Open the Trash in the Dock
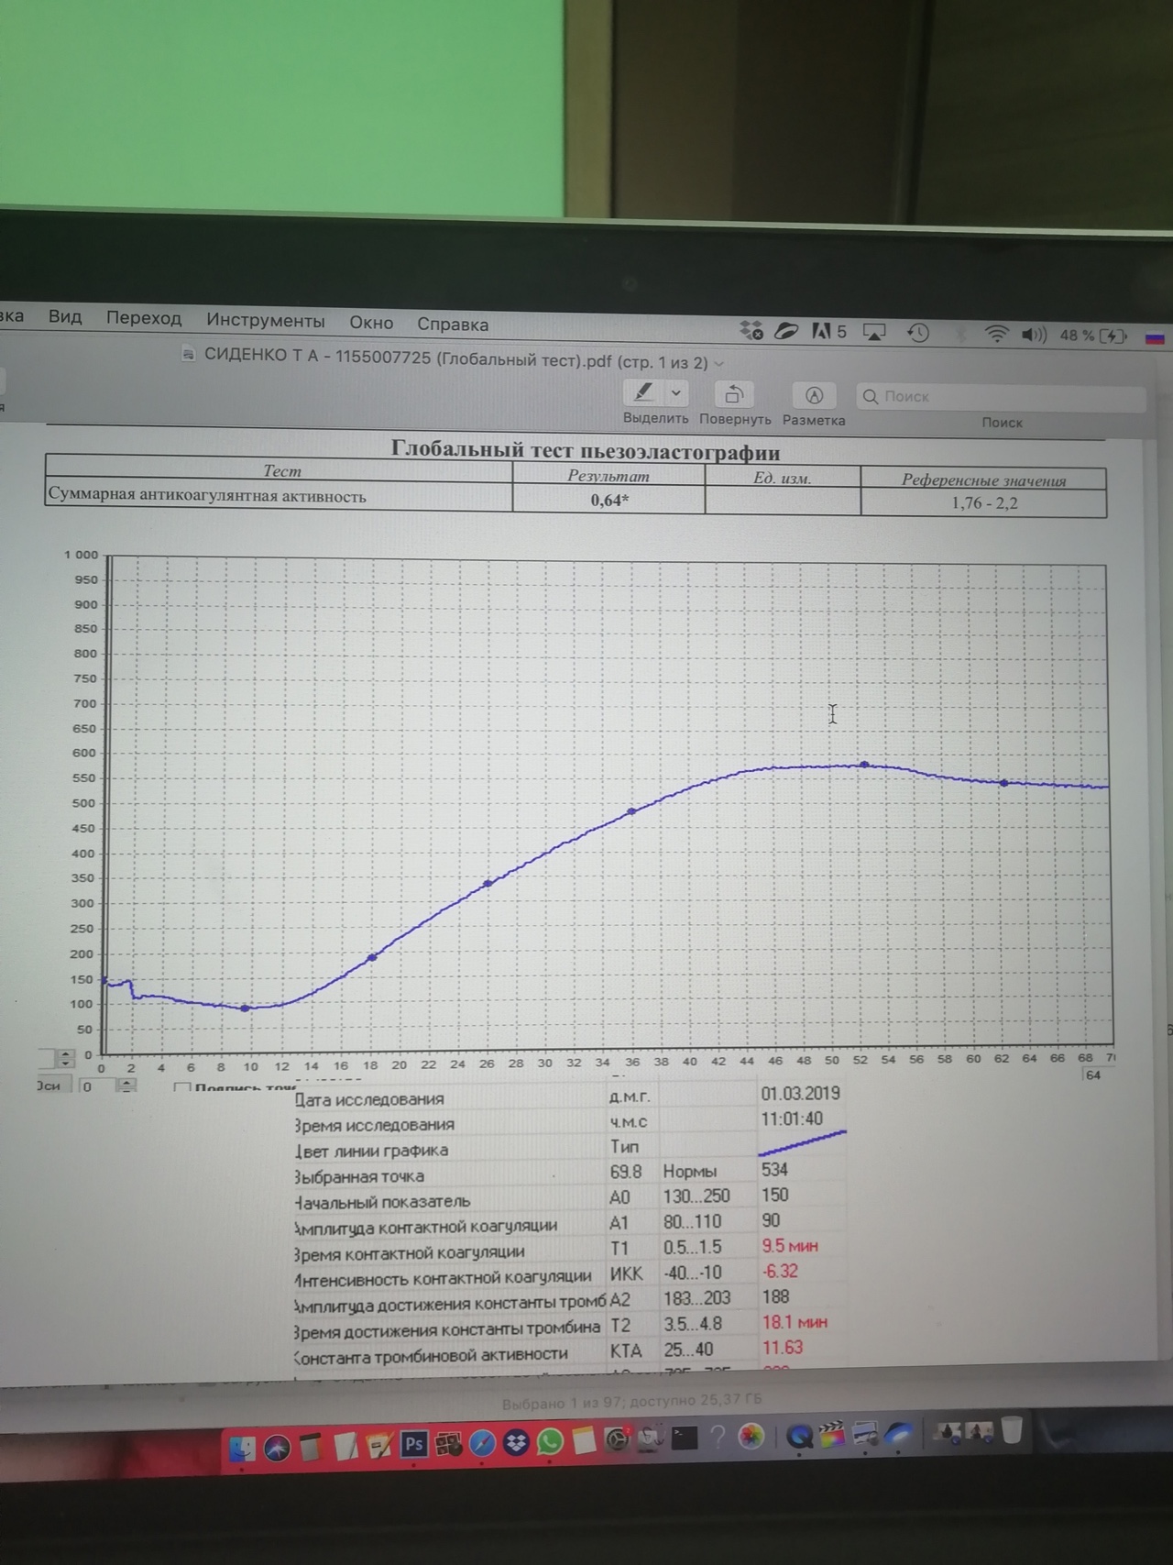The width and height of the screenshot is (1173, 1565). click(x=1012, y=1430)
